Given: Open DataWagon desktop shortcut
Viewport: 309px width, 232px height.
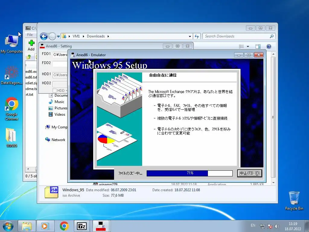Looking at the screenshot, I should (x=11, y=75).
